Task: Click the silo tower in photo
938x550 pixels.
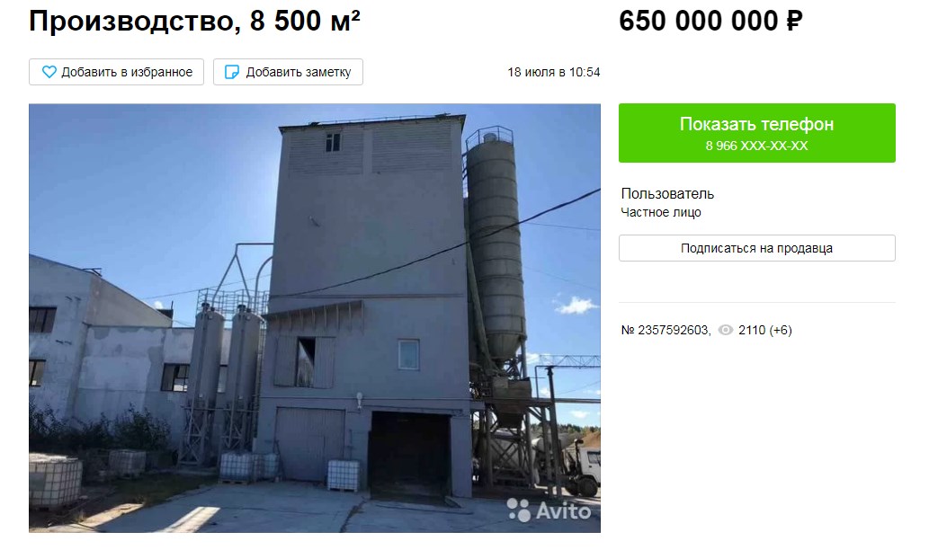Action: point(494,245)
